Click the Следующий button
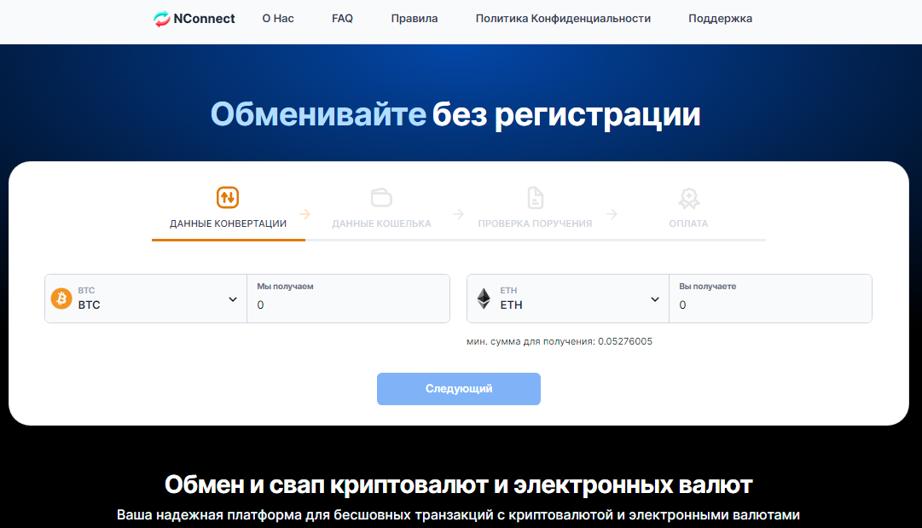The image size is (922, 528). coord(459,389)
